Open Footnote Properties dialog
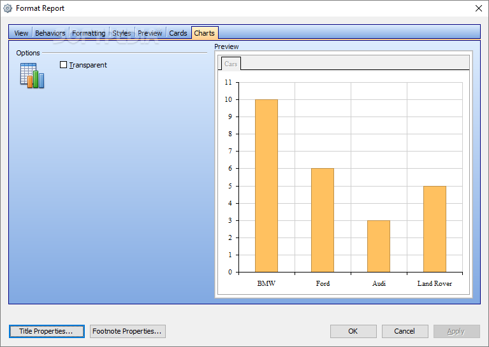Screen dimensions: 489x347 (128, 331)
